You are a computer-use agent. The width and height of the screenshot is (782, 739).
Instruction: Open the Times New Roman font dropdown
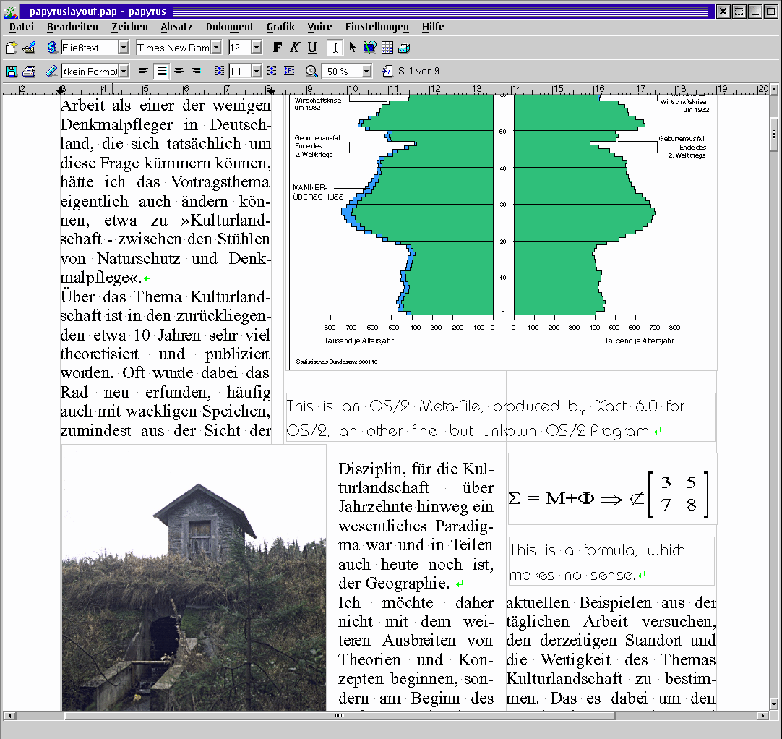pos(216,48)
